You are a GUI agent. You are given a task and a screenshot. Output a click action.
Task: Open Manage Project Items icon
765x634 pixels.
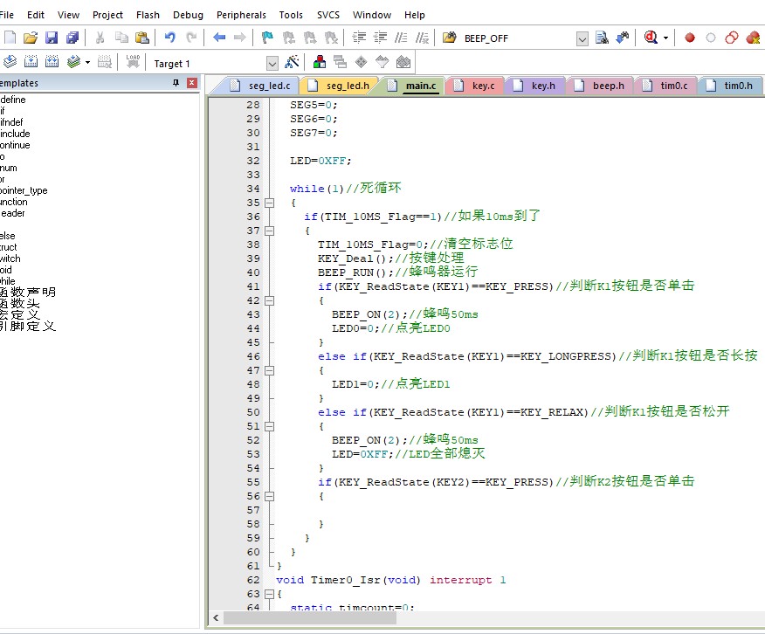coord(320,62)
